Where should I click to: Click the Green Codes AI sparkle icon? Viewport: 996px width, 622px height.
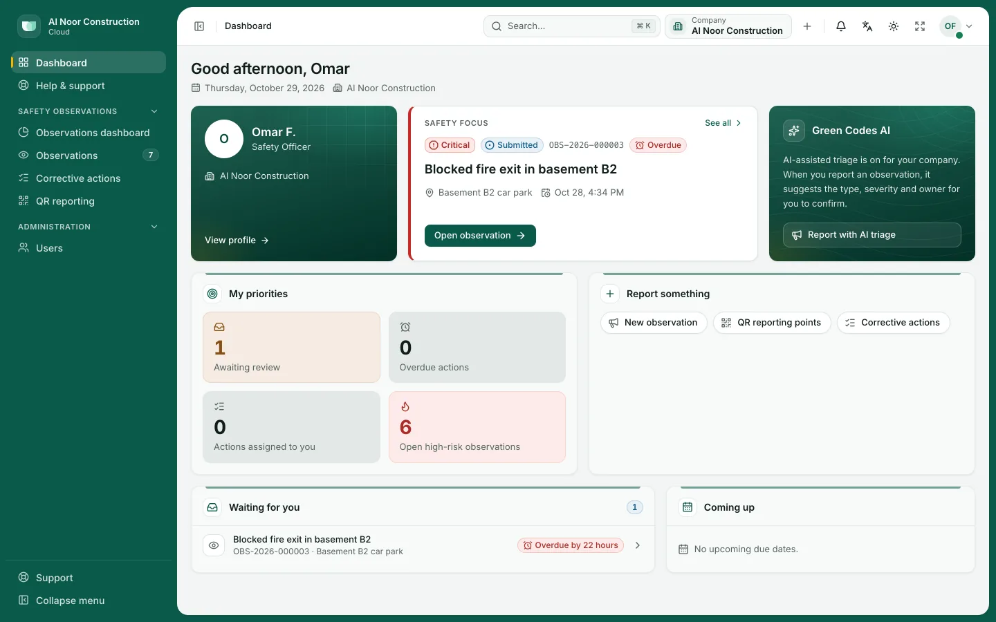793,131
